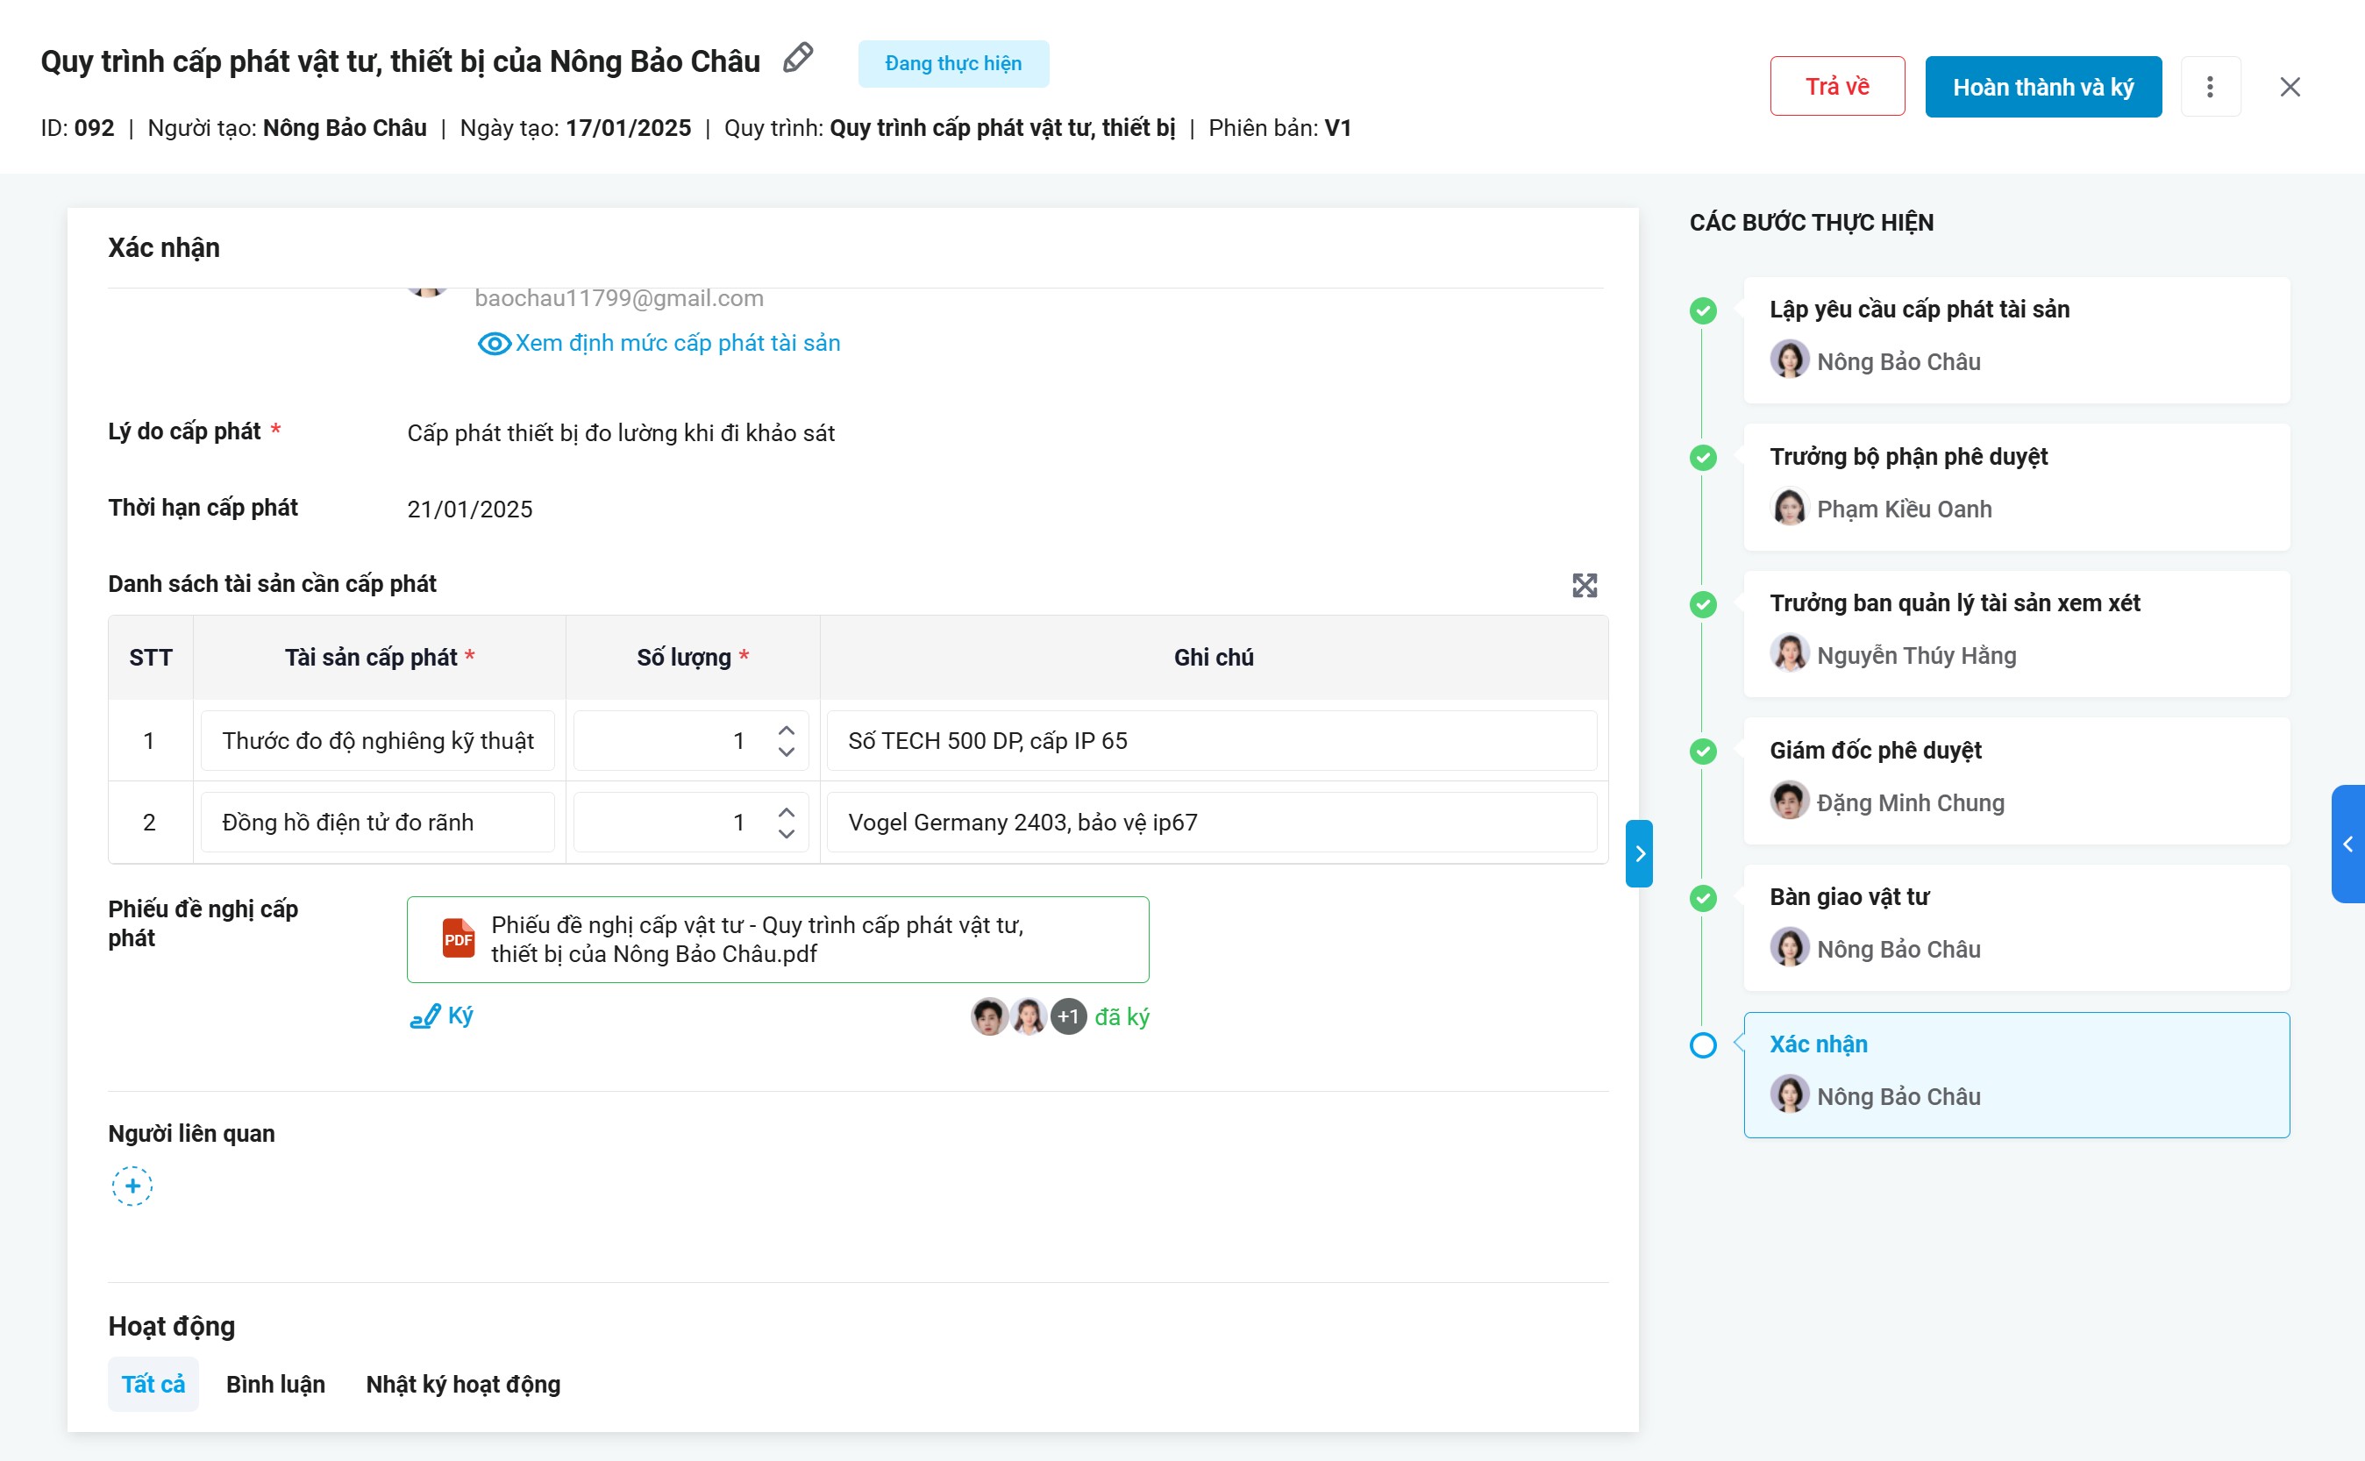
Task: Click the Ký signature pen icon
Action: [x=426, y=1016]
